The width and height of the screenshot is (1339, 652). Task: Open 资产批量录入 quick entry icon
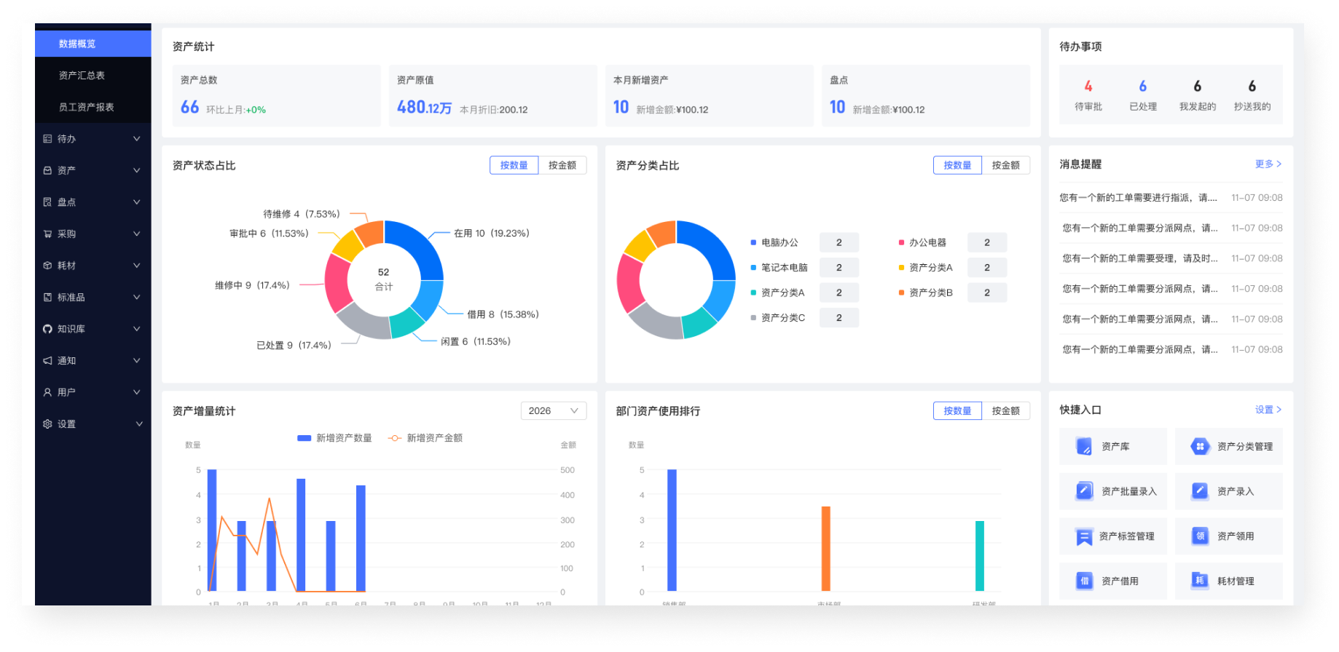pyautogui.click(x=1084, y=491)
